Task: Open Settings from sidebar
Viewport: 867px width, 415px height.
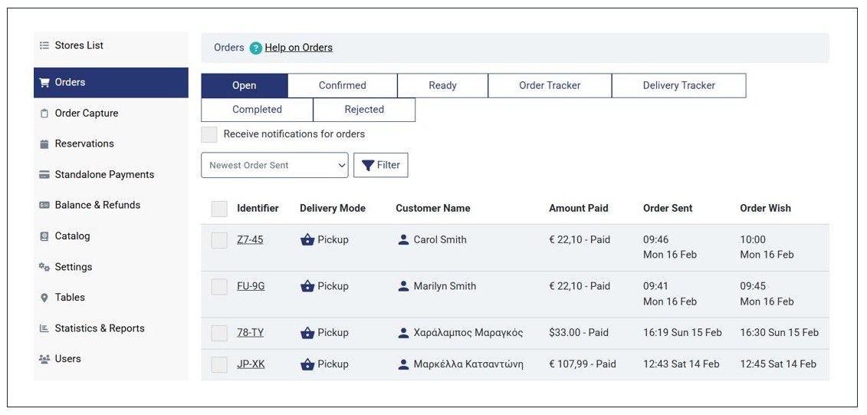Action: pyautogui.click(x=111, y=267)
